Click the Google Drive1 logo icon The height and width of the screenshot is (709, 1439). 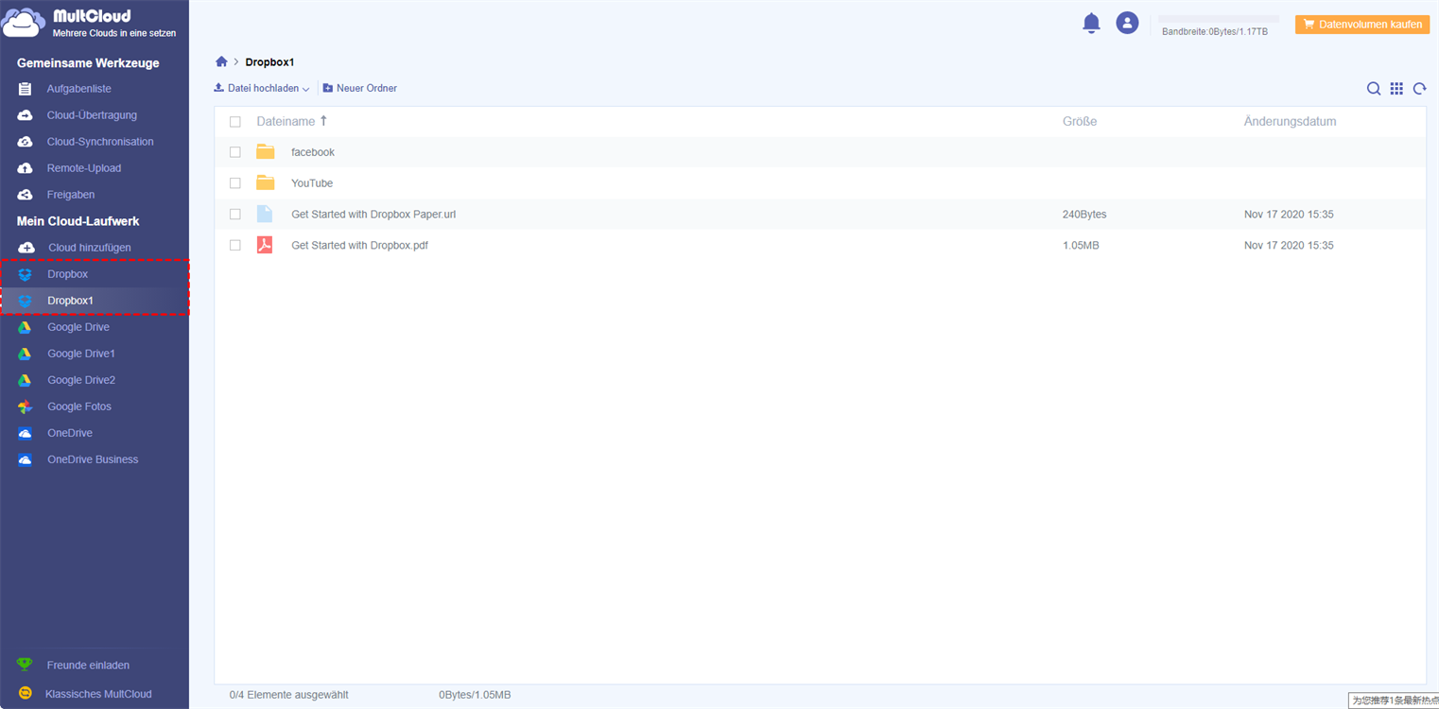coord(26,354)
